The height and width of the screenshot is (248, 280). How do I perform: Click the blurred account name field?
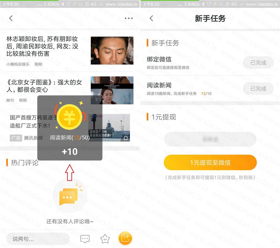click(210, 139)
